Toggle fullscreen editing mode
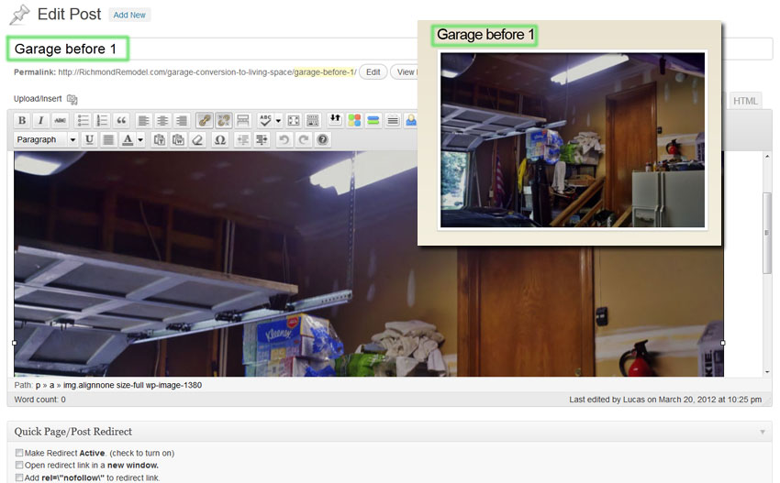The height and width of the screenshot is (483, 780). 294,120
